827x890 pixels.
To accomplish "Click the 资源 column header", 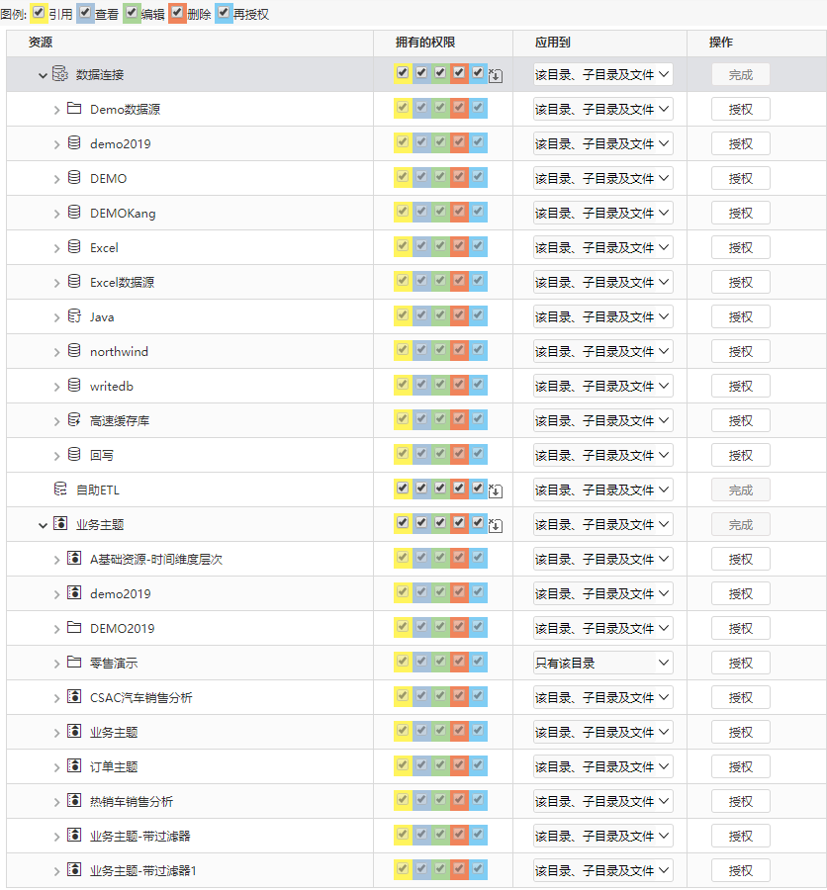I will pyautogui.click(x=41, y=43).
